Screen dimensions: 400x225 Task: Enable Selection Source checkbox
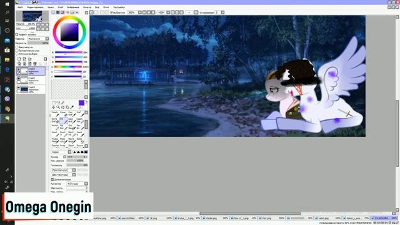(17, 54)
